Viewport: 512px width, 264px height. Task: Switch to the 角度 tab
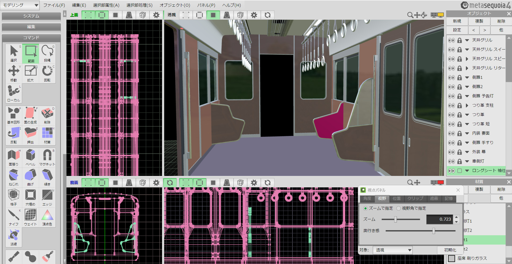pos(367,199)
